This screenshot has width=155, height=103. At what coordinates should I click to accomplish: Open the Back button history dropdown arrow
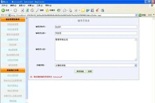tap(11, 10)
